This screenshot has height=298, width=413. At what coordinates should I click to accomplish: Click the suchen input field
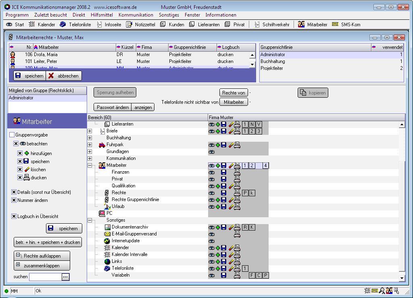coord(45,277)
